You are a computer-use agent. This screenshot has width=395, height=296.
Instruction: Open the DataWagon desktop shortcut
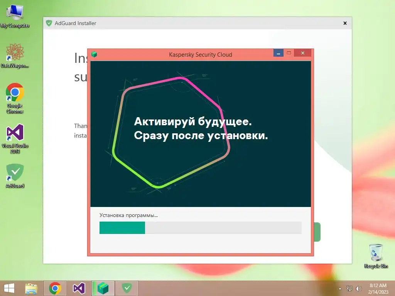[x=15, y=55]
